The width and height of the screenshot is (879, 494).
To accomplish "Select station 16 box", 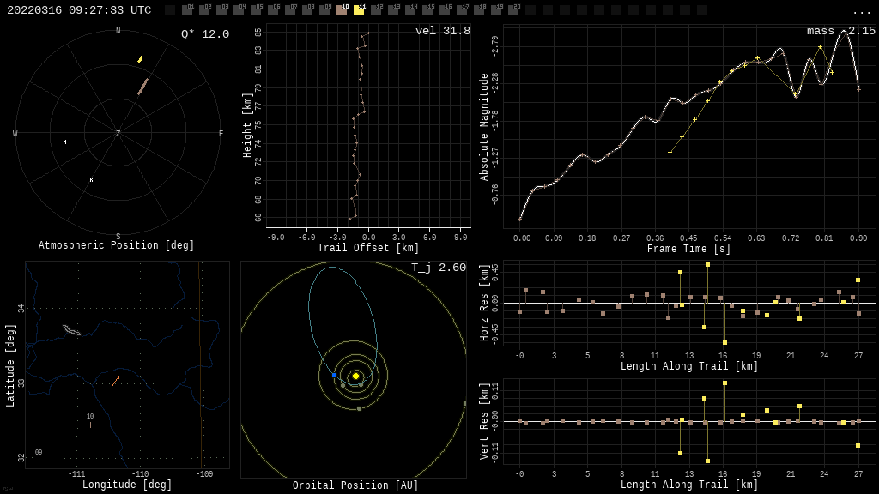I will 445,10.
